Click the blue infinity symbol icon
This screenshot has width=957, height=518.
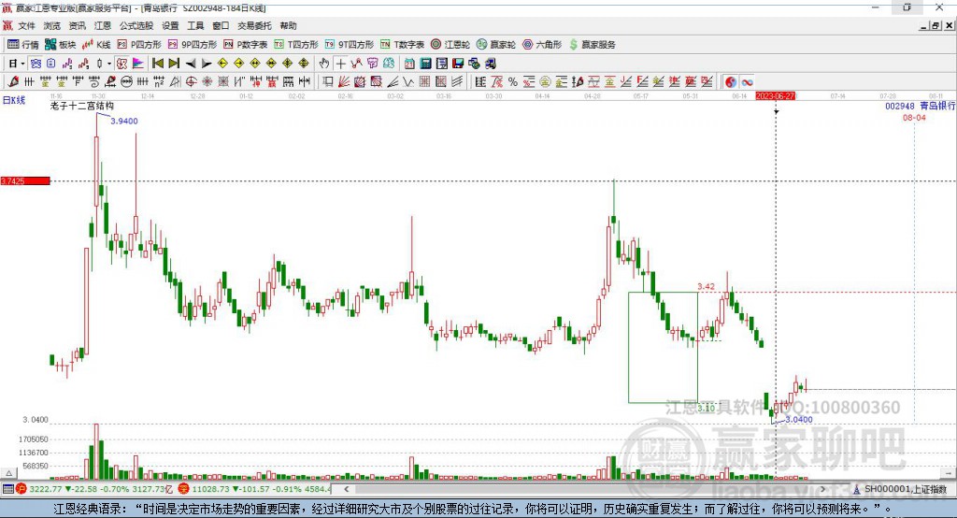coord(747,82)
